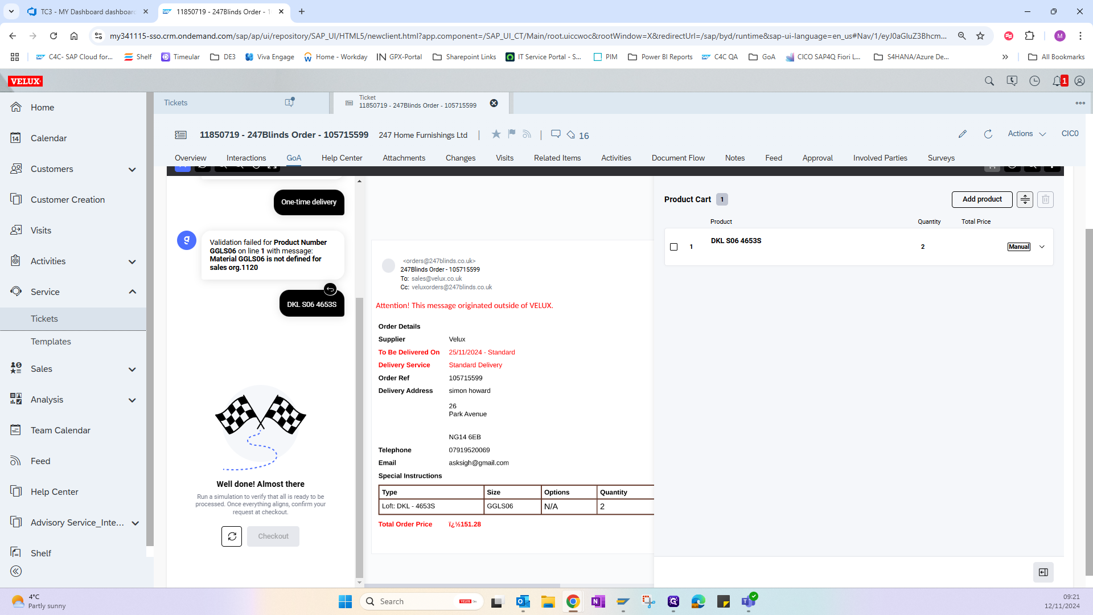Click the undo arrow on DKL S06 message
Image resolution: width=1093 pixels, height=615 pixels.
tap(330, 289)
